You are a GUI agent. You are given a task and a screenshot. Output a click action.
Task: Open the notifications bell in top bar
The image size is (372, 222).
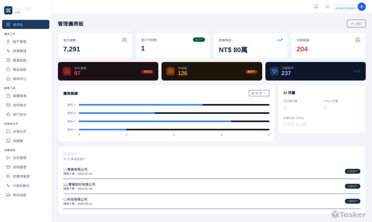[x=316, y=7]
